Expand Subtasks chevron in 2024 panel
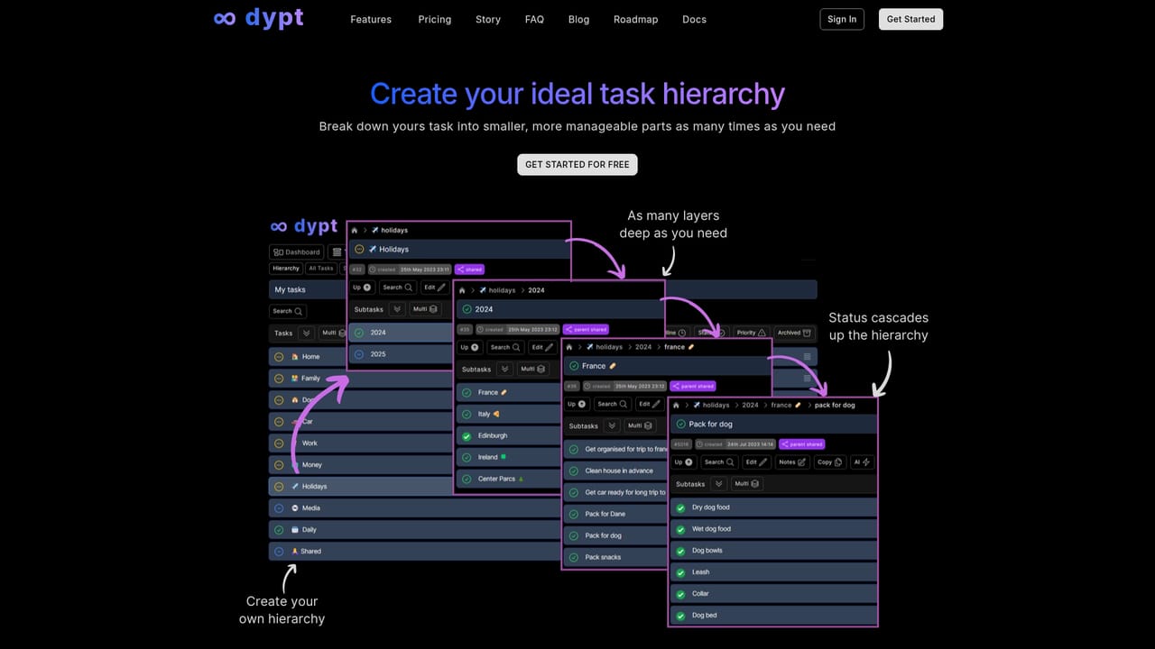 point(504,369)
